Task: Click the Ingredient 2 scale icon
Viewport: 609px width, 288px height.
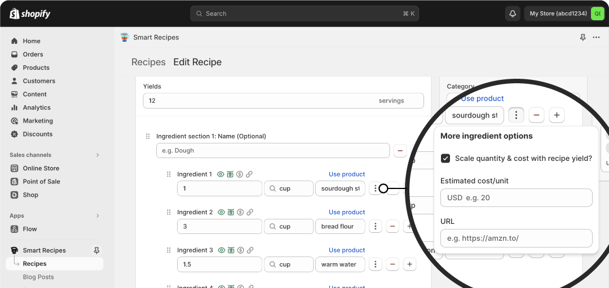Action: tap(231, 213)
